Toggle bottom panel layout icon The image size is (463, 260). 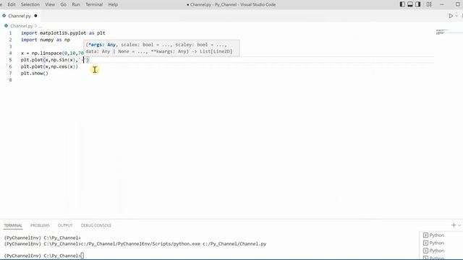tap(410, 4)
